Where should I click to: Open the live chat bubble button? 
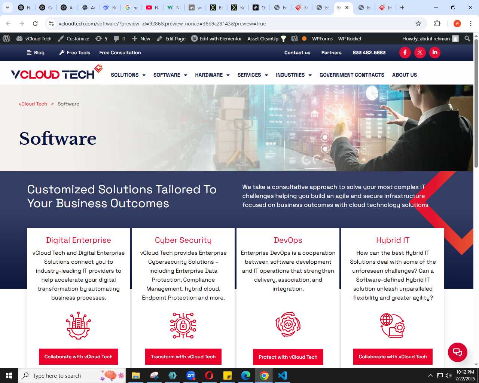(x=457, y=352)
